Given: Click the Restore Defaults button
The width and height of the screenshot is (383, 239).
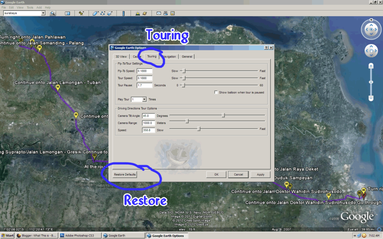Looking at the screenshot, I should pyautogui.click(x=125, y=174).
